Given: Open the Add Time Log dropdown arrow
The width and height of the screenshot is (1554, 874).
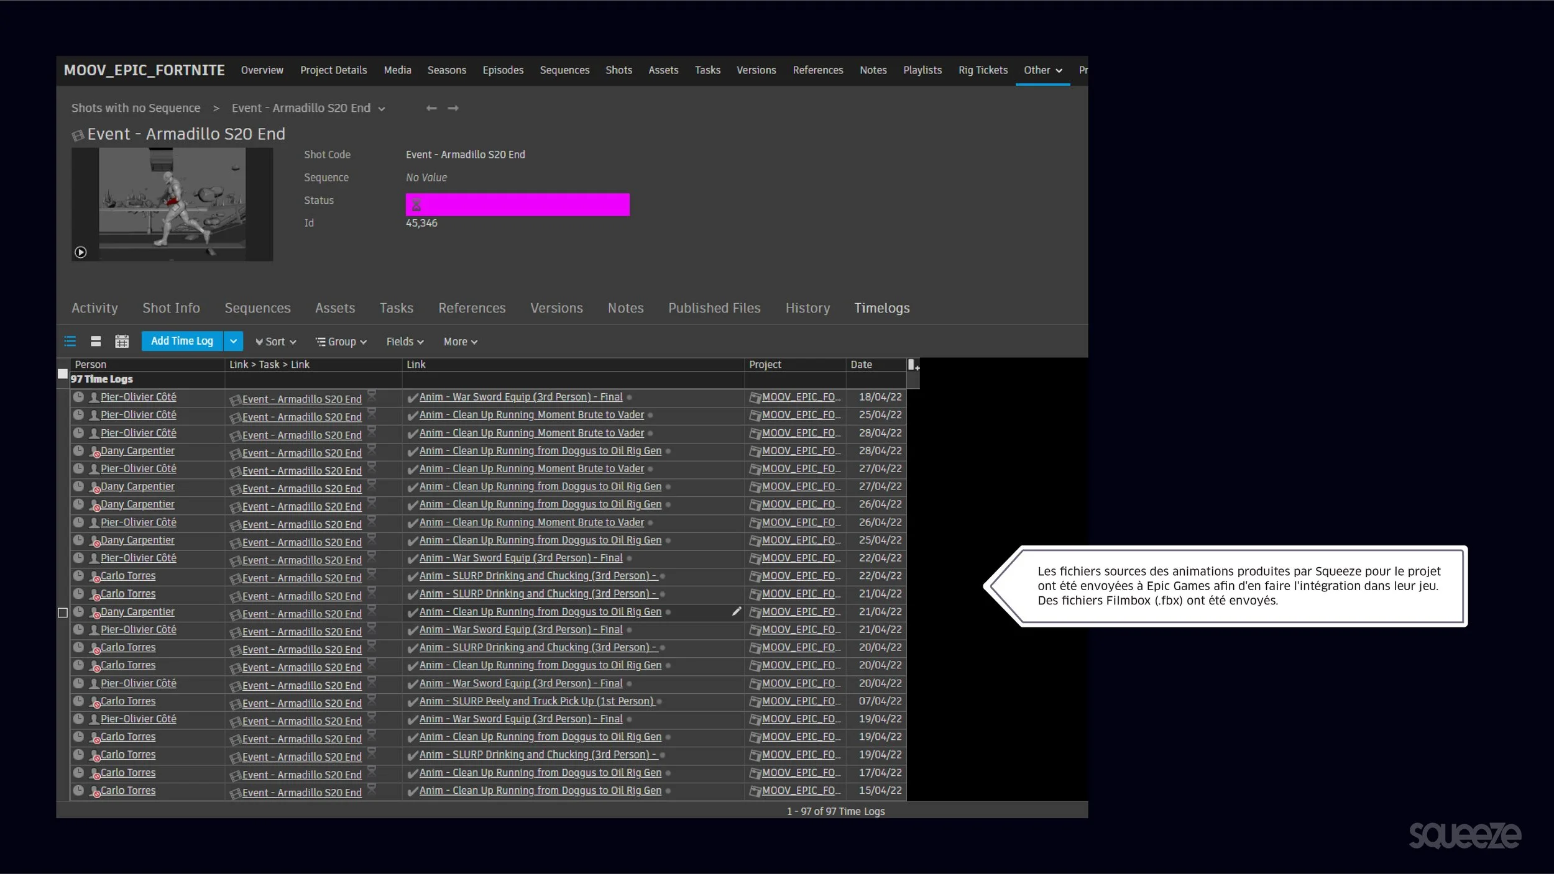Looking at the screenshot, I should click(x=233, y=341).
